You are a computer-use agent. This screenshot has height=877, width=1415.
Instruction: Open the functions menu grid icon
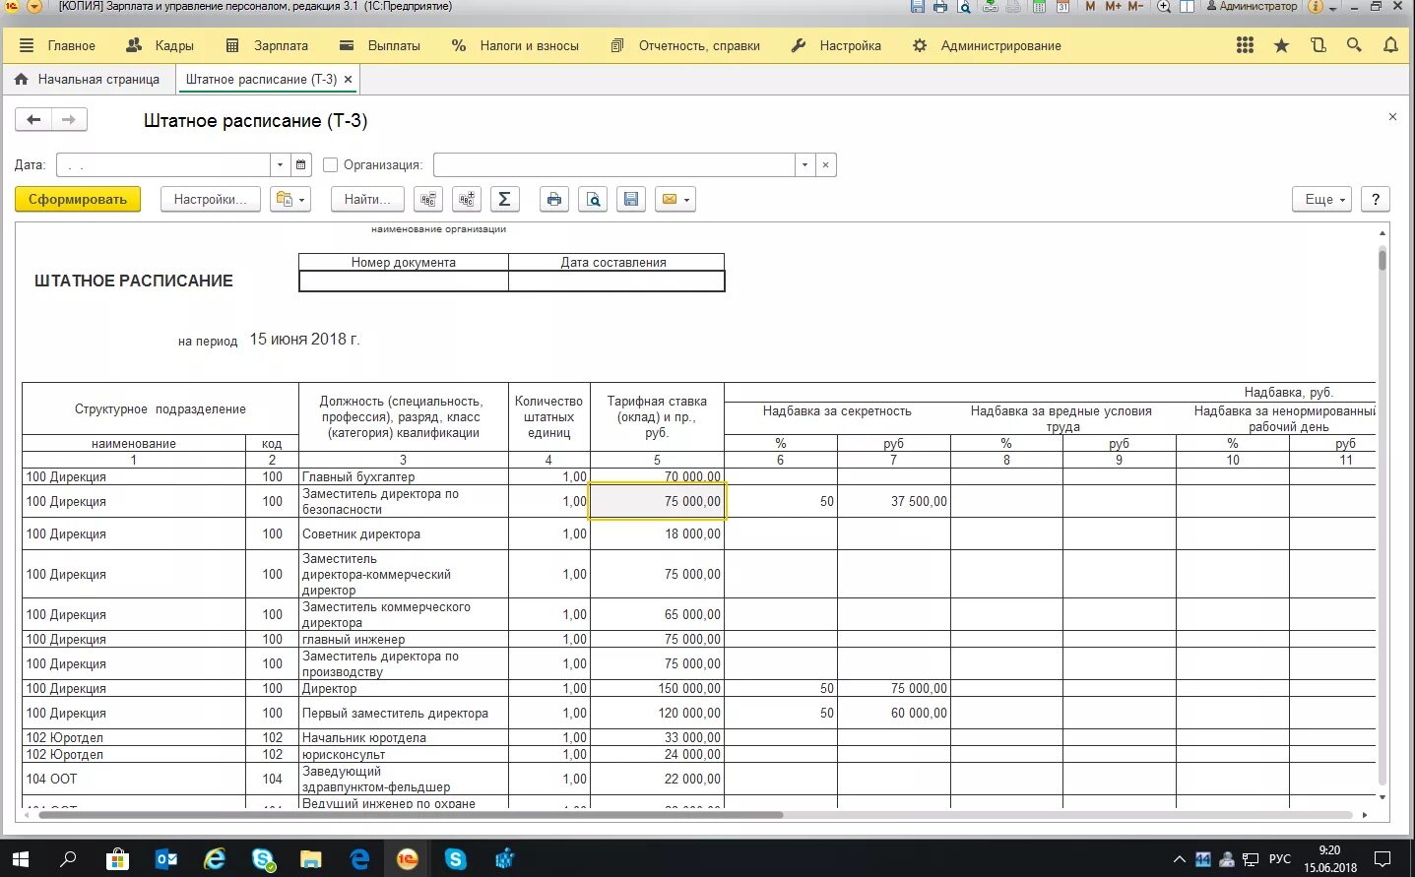[1246, 45]
